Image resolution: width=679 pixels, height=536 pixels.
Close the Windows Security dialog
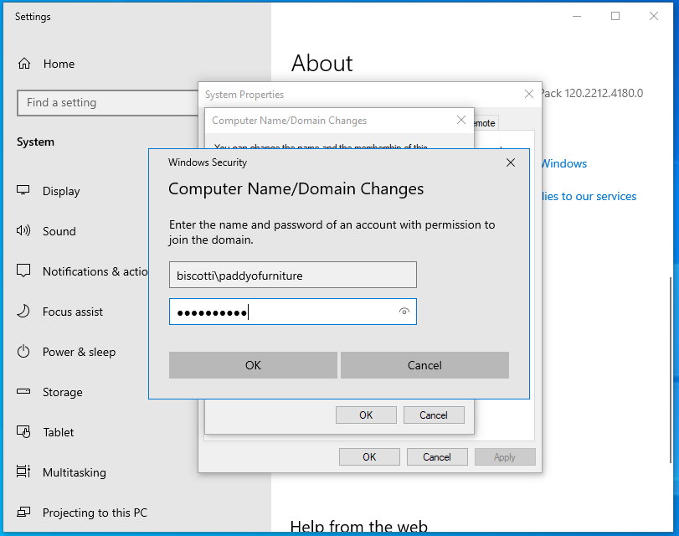(511, 162)
